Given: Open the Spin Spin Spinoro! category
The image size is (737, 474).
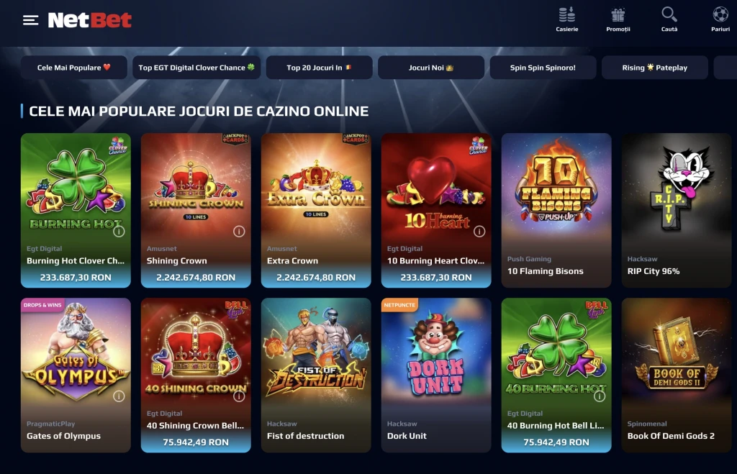Looking at the screenshot, I should (x=543, y=68).
